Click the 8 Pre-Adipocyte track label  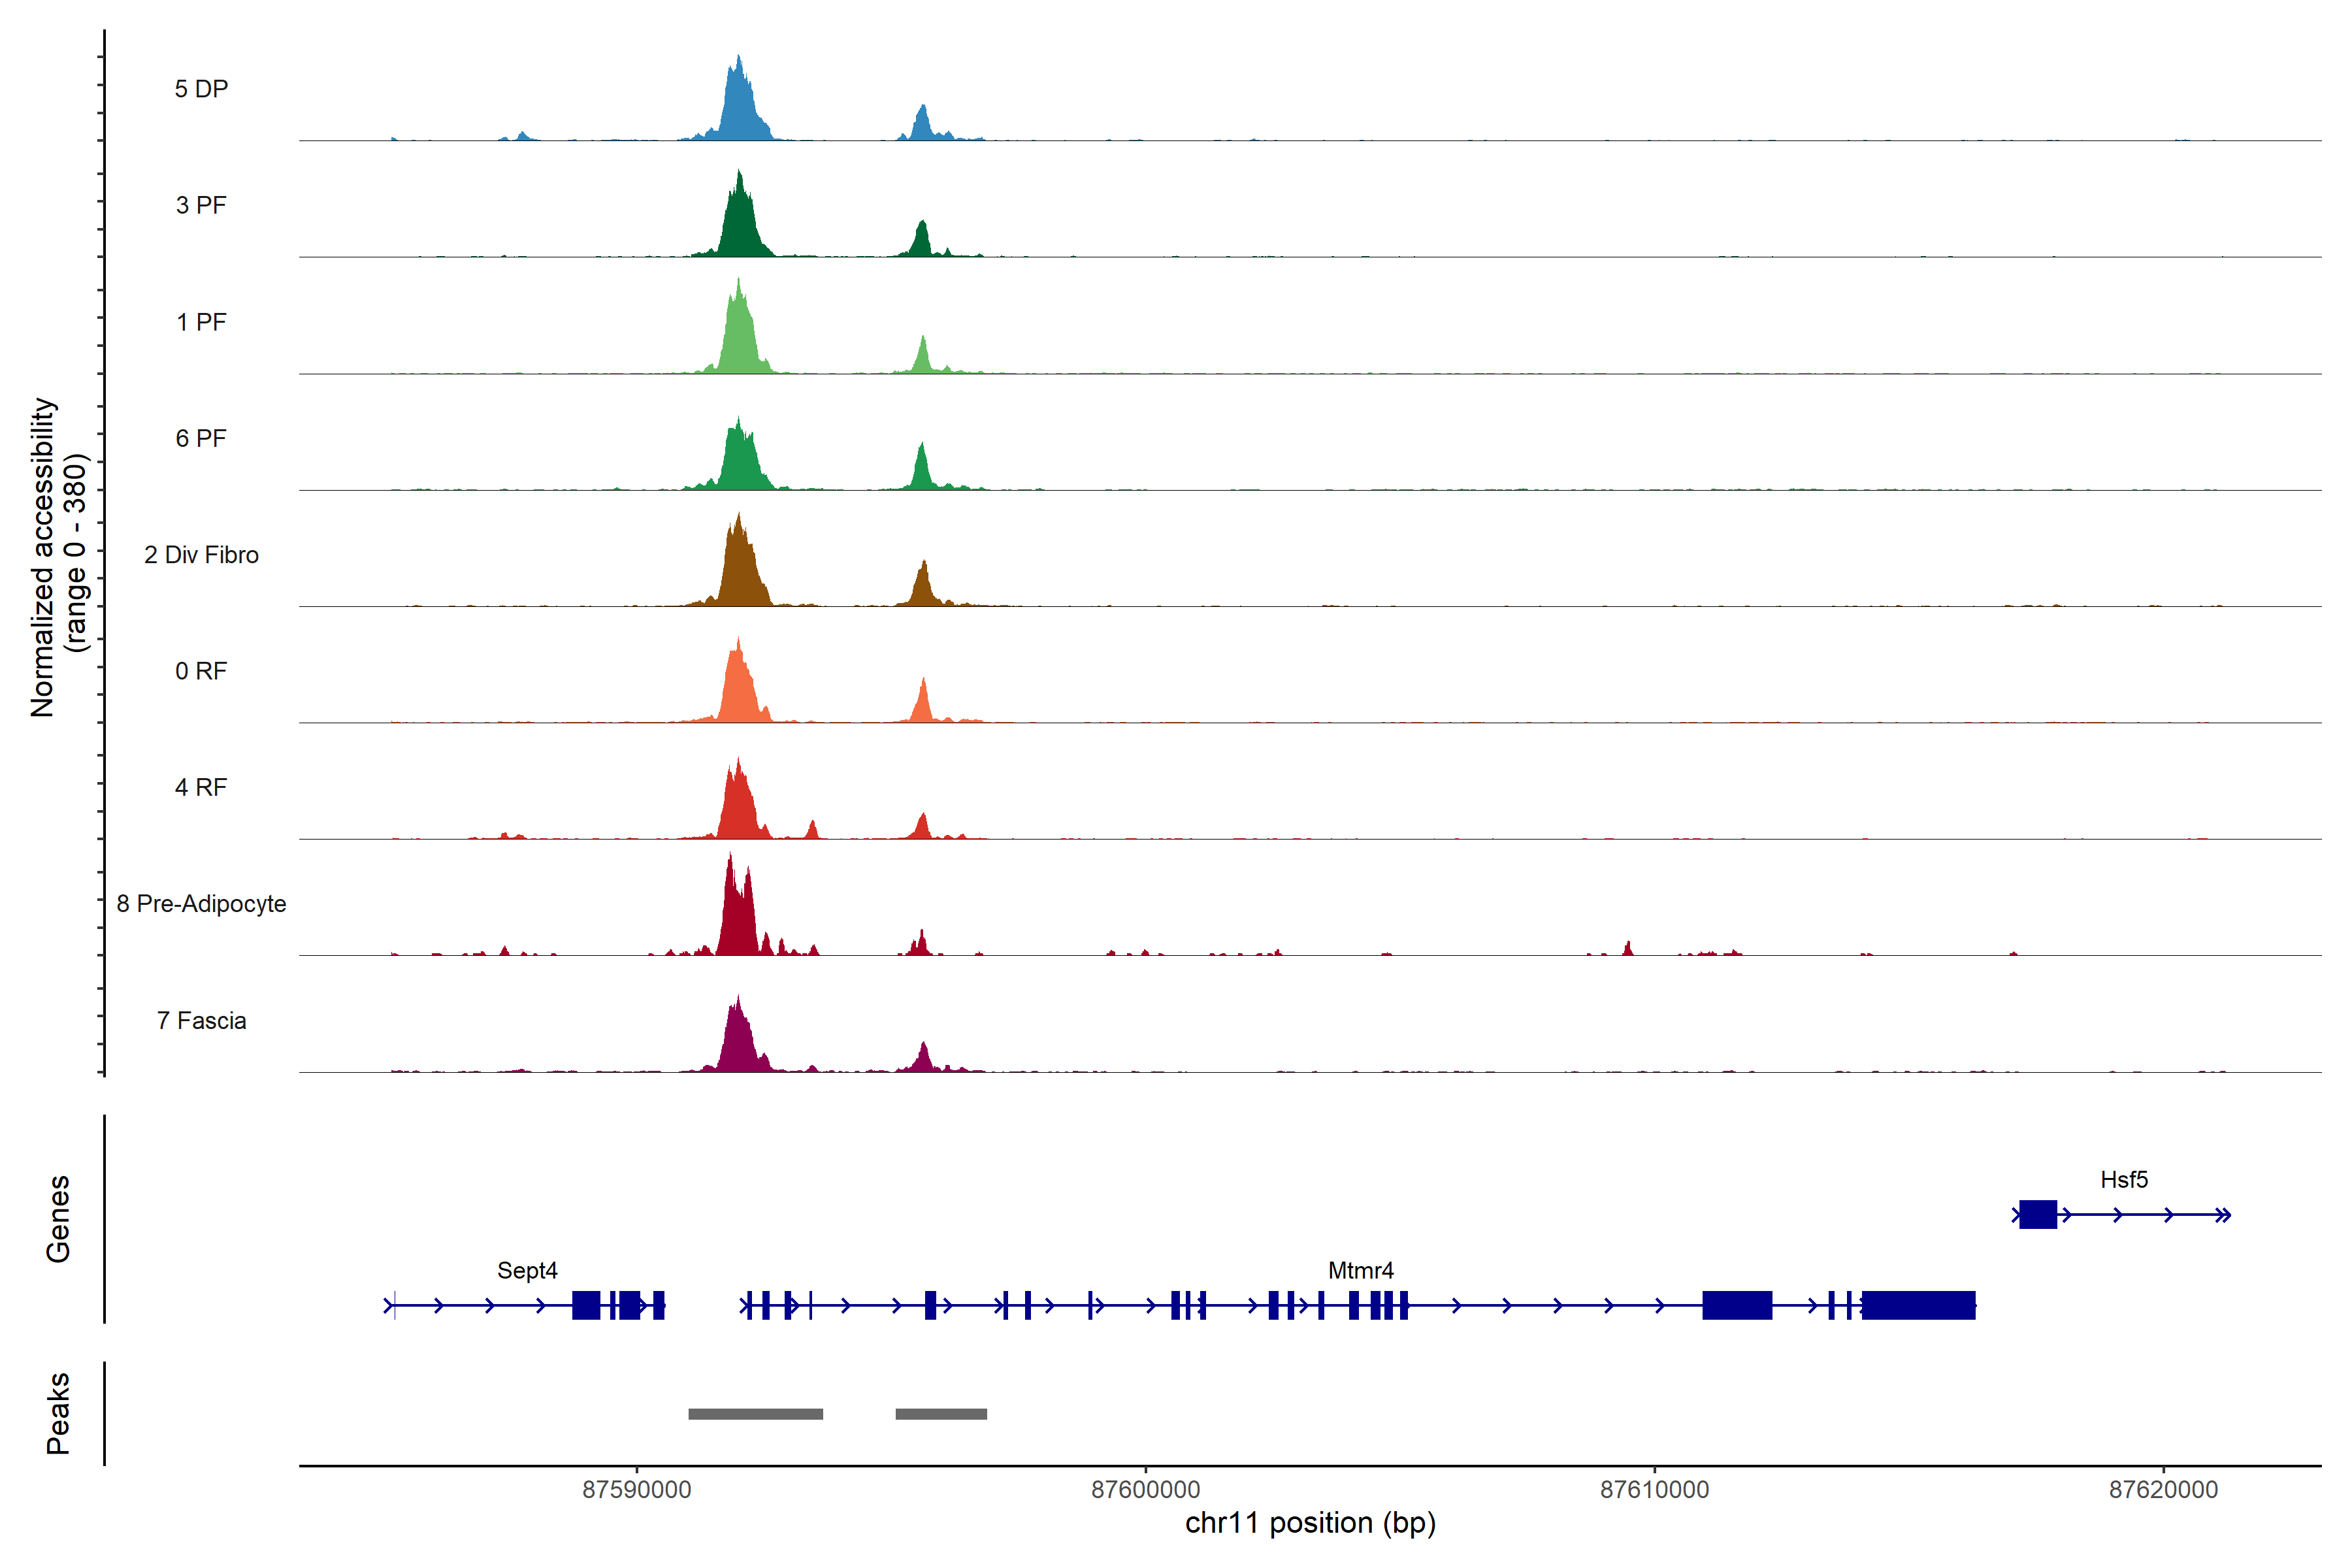[201, 904]
